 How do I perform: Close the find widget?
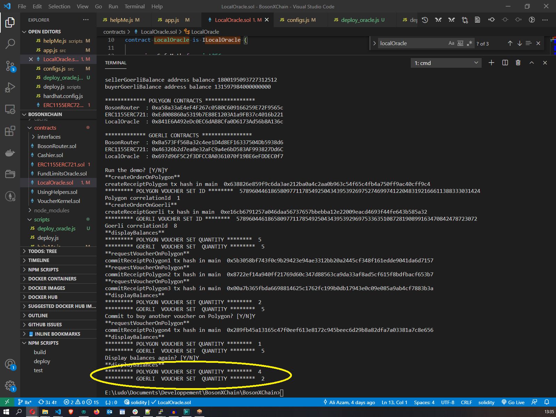coord(538,43)
